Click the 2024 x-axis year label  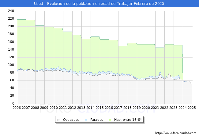click(x=183, y=108)
